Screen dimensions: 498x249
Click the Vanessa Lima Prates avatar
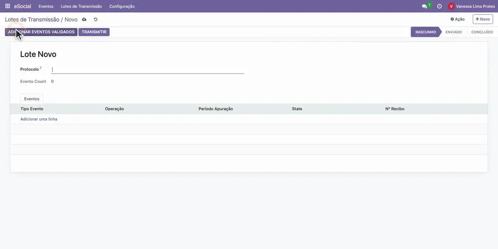[x=451, y=6]
